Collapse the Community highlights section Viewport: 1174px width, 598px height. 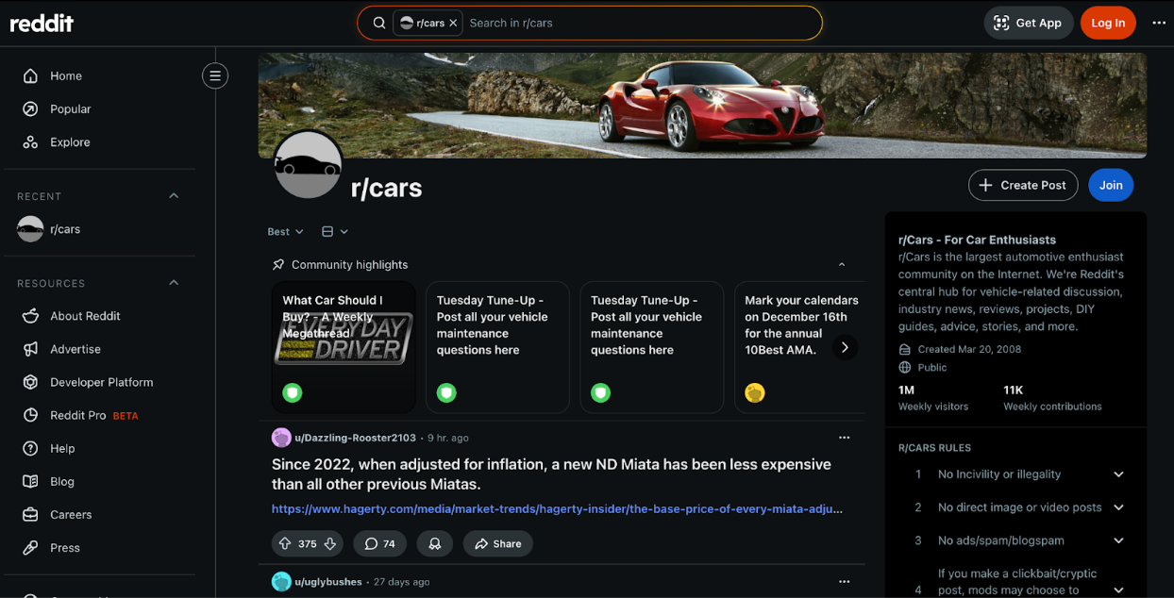(x=842, y=265)
